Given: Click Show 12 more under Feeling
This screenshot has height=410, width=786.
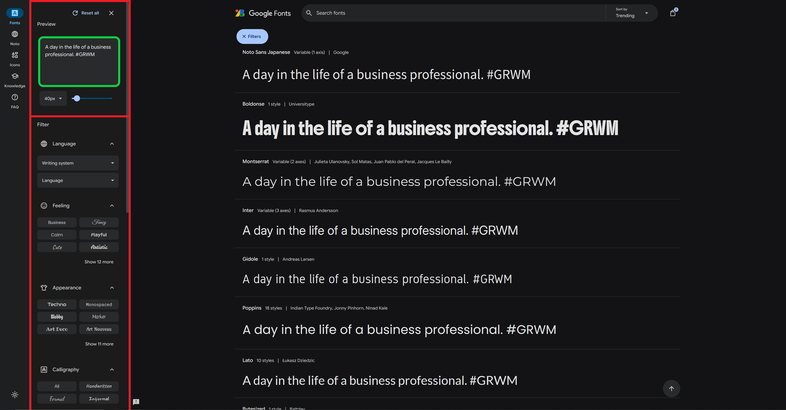Looking at the screenshot, I should (x=99, y=261).
